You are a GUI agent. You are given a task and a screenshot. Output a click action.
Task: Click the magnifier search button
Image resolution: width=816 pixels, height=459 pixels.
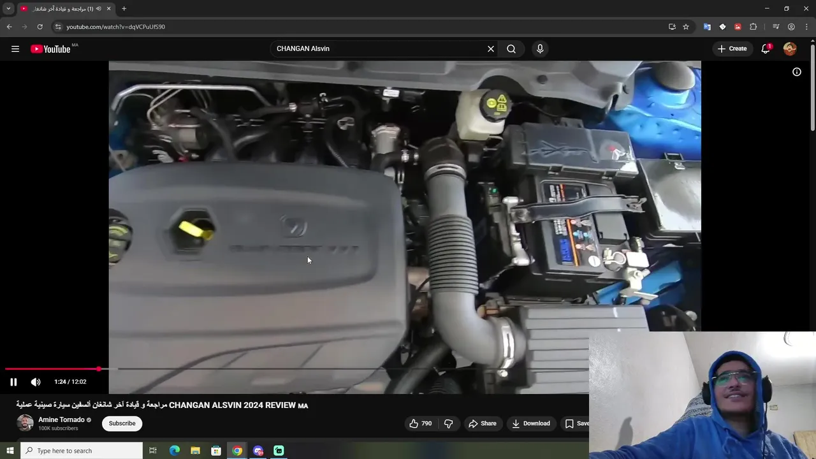(x=511, y=49)
